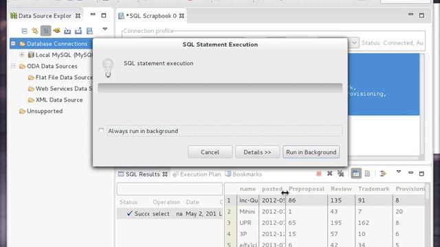440x247 pixels.
Task: Click the red terminate execution icon
Action: (319, 174)
